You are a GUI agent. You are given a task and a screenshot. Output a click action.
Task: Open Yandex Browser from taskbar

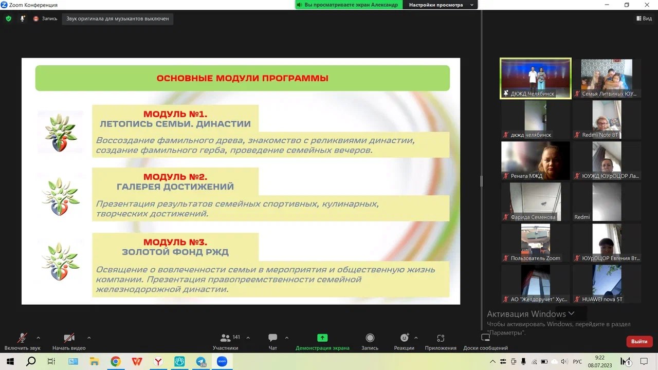coord(158,361)
